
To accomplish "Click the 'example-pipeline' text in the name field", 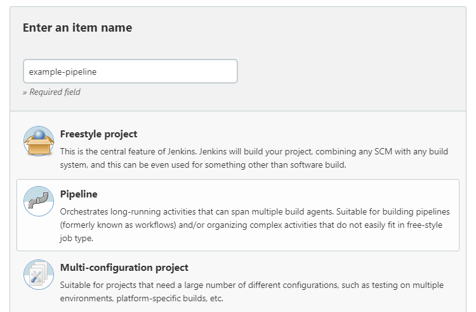I will point(63,72).
